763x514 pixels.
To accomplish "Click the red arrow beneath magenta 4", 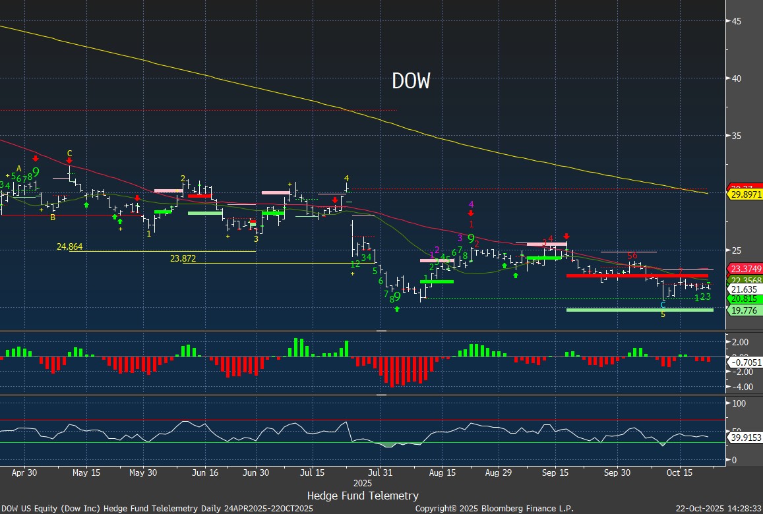I will [x=471, y=214].
